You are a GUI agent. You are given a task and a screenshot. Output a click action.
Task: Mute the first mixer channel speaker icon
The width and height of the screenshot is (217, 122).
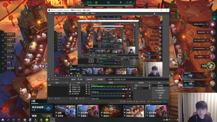pos(126,89)
